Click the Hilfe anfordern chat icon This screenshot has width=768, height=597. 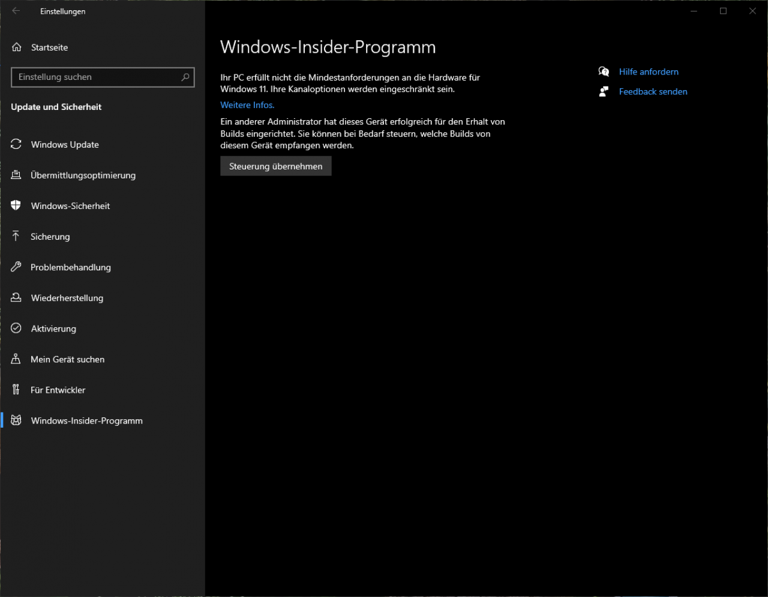(x=604, y=71)
